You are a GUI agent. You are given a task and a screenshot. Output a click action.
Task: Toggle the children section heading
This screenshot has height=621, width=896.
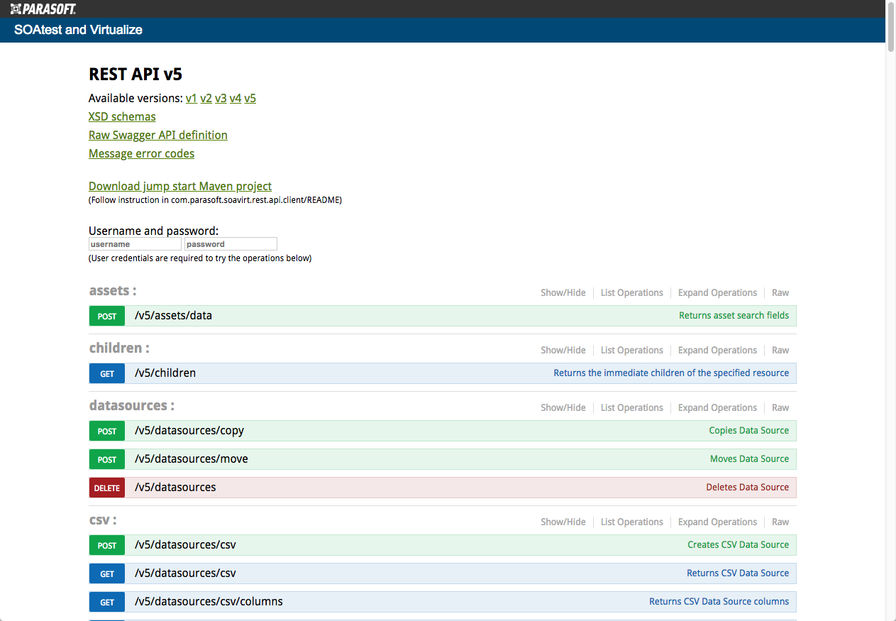(x=119, y=348)
